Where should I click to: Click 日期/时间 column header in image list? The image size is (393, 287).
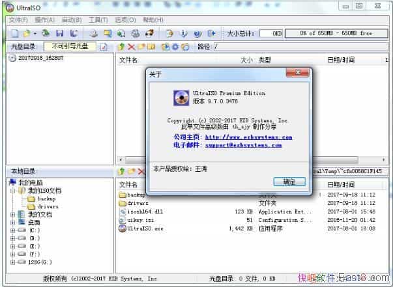point(341,60)
